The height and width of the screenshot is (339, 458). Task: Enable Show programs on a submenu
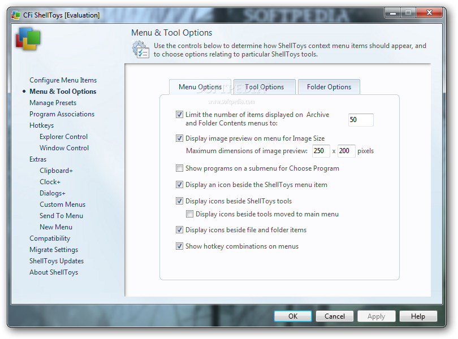pyautogui.click(x=179, y=168)
